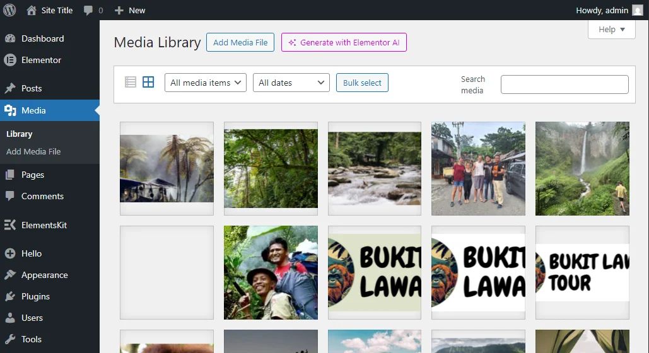The height and width of the screenshot is (353, 649).
Task: Select the waterfall cliff thumbnail
Action: [x=582, y=168]
